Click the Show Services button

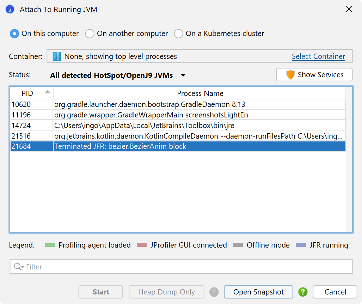click(x=314, y=75)
